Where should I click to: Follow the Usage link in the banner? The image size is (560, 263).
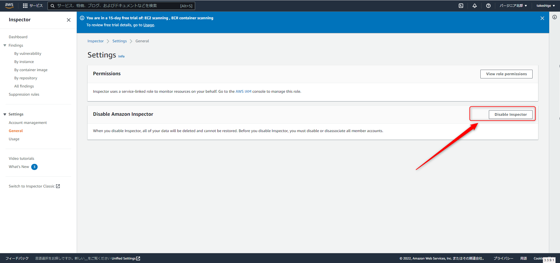click(x=148, y=25)
